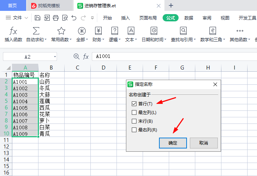
Task: Select the 名称 header cell
Action: click(51, 75)
